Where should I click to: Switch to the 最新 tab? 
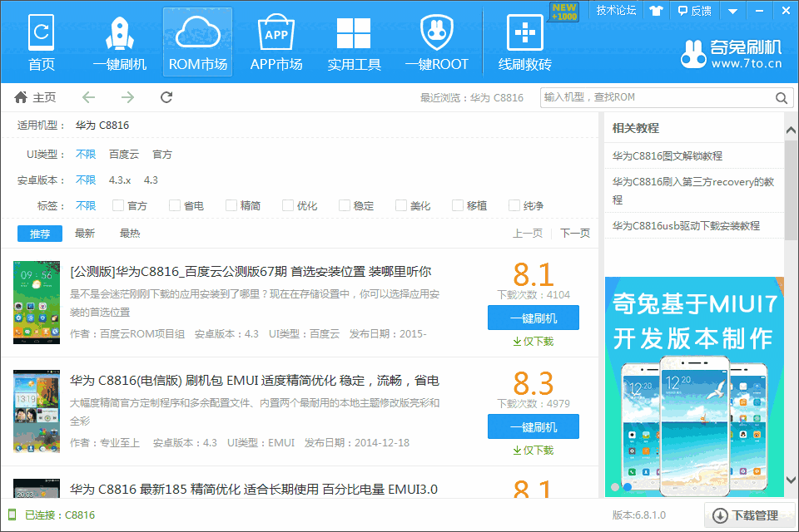(x=84, y=234)
